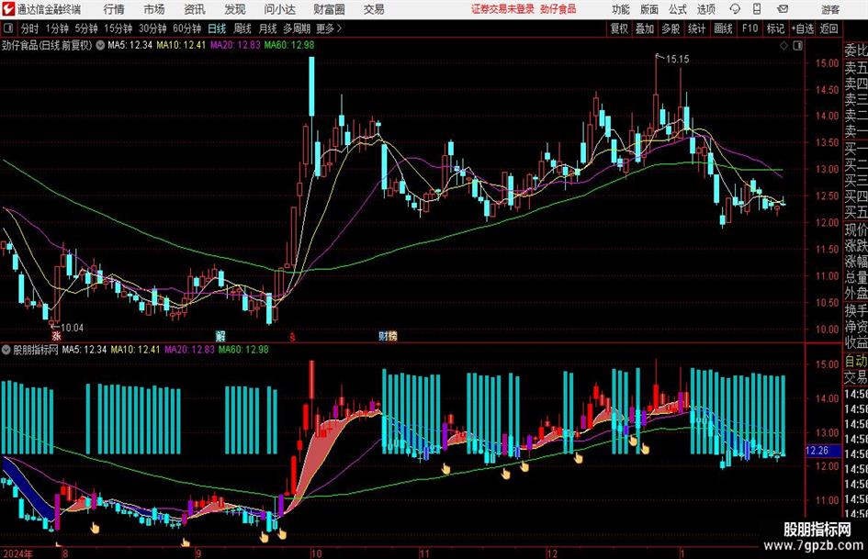868x559 pixels.
Task: Click the 统计 toolbar button
Action: [696, 28]
